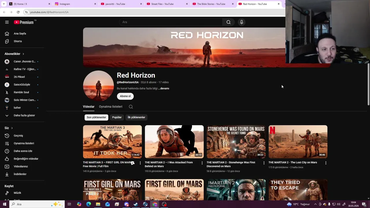The image size is (370, 208).
Task: Click the browser back arrow
Action: point(4,12)
